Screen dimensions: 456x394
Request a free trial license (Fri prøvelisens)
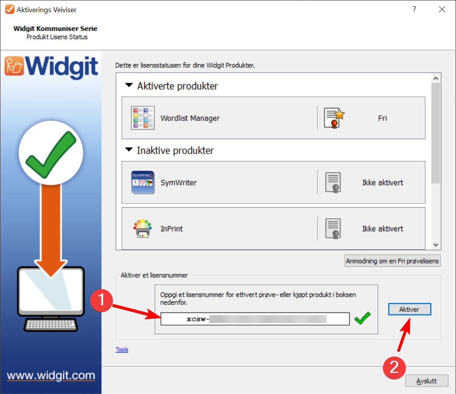tap(392, 261)
